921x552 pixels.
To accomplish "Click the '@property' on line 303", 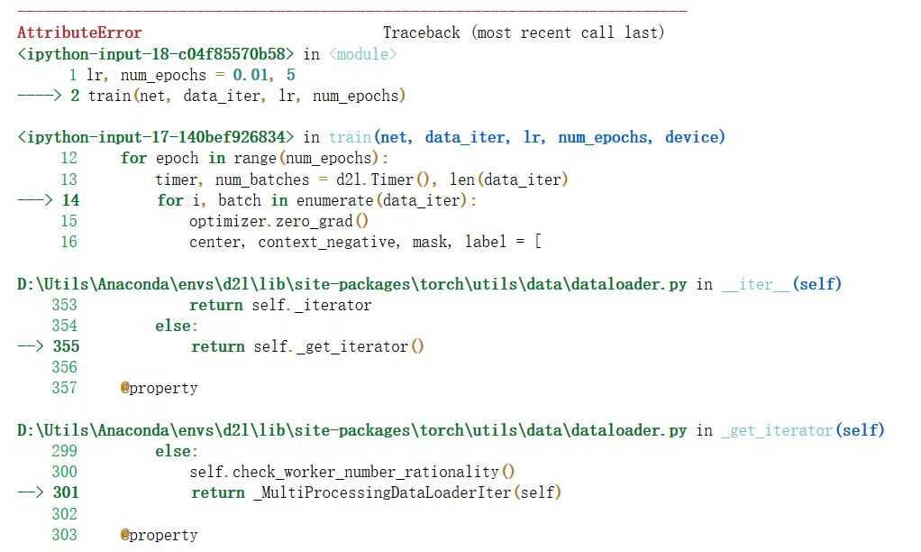I will (x=160, y=535).
